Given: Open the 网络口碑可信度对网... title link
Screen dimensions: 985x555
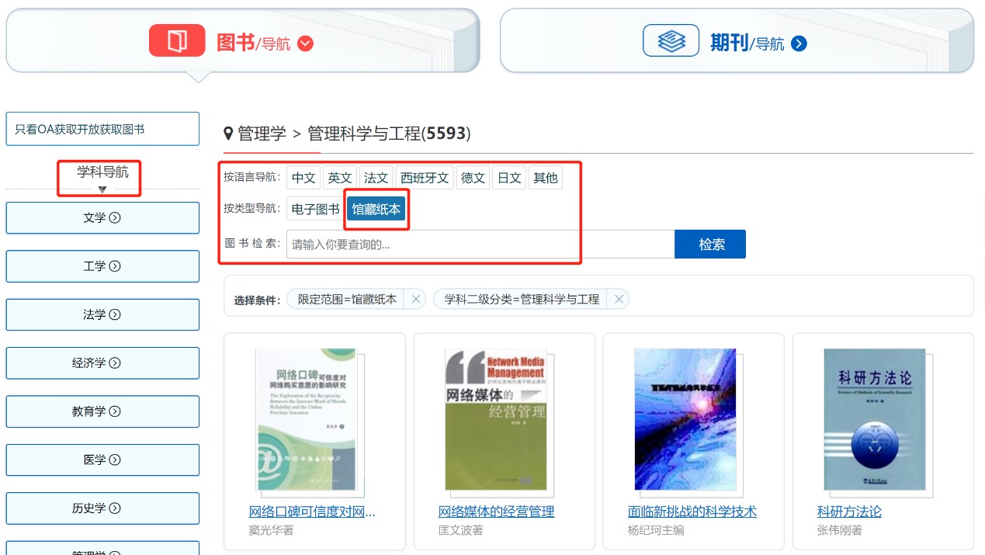Looking at the screenshot, I should click(x=312, y=512).
